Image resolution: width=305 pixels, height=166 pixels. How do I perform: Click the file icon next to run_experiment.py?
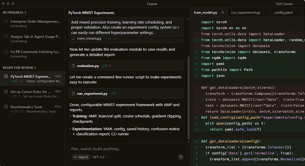point(73,94)
